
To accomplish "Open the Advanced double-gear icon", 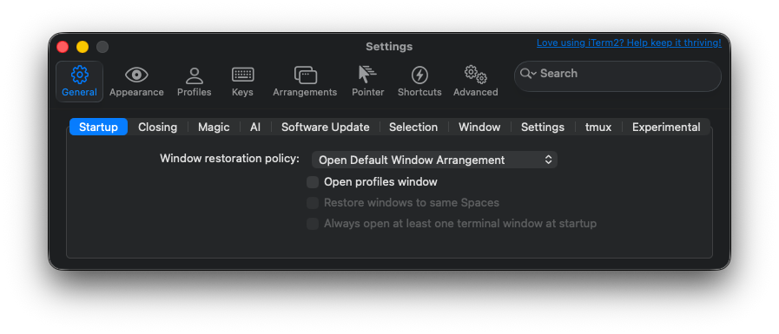I will click(x=475, y=75).
